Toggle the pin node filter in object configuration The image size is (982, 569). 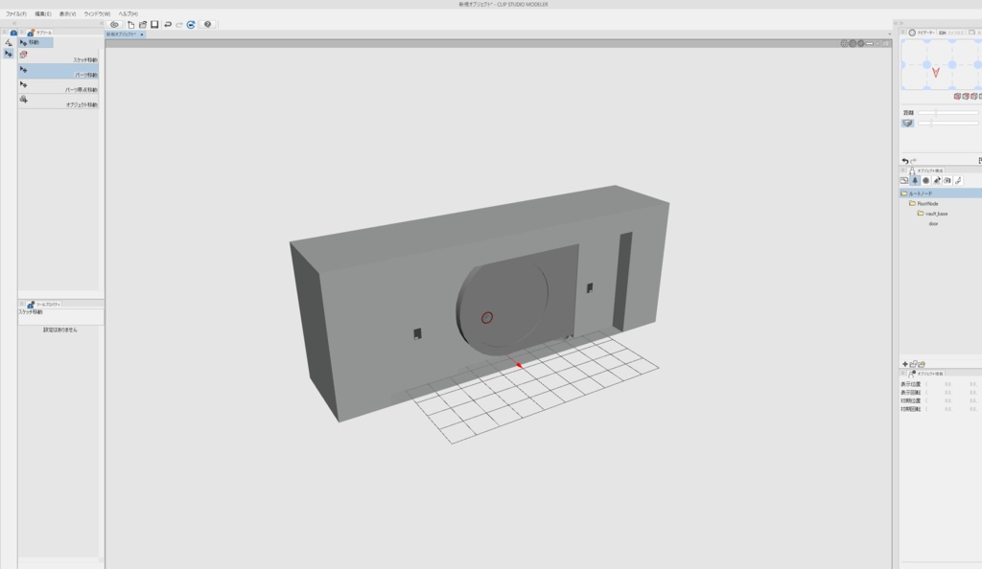pyautogui.click(x=915, y=180)
